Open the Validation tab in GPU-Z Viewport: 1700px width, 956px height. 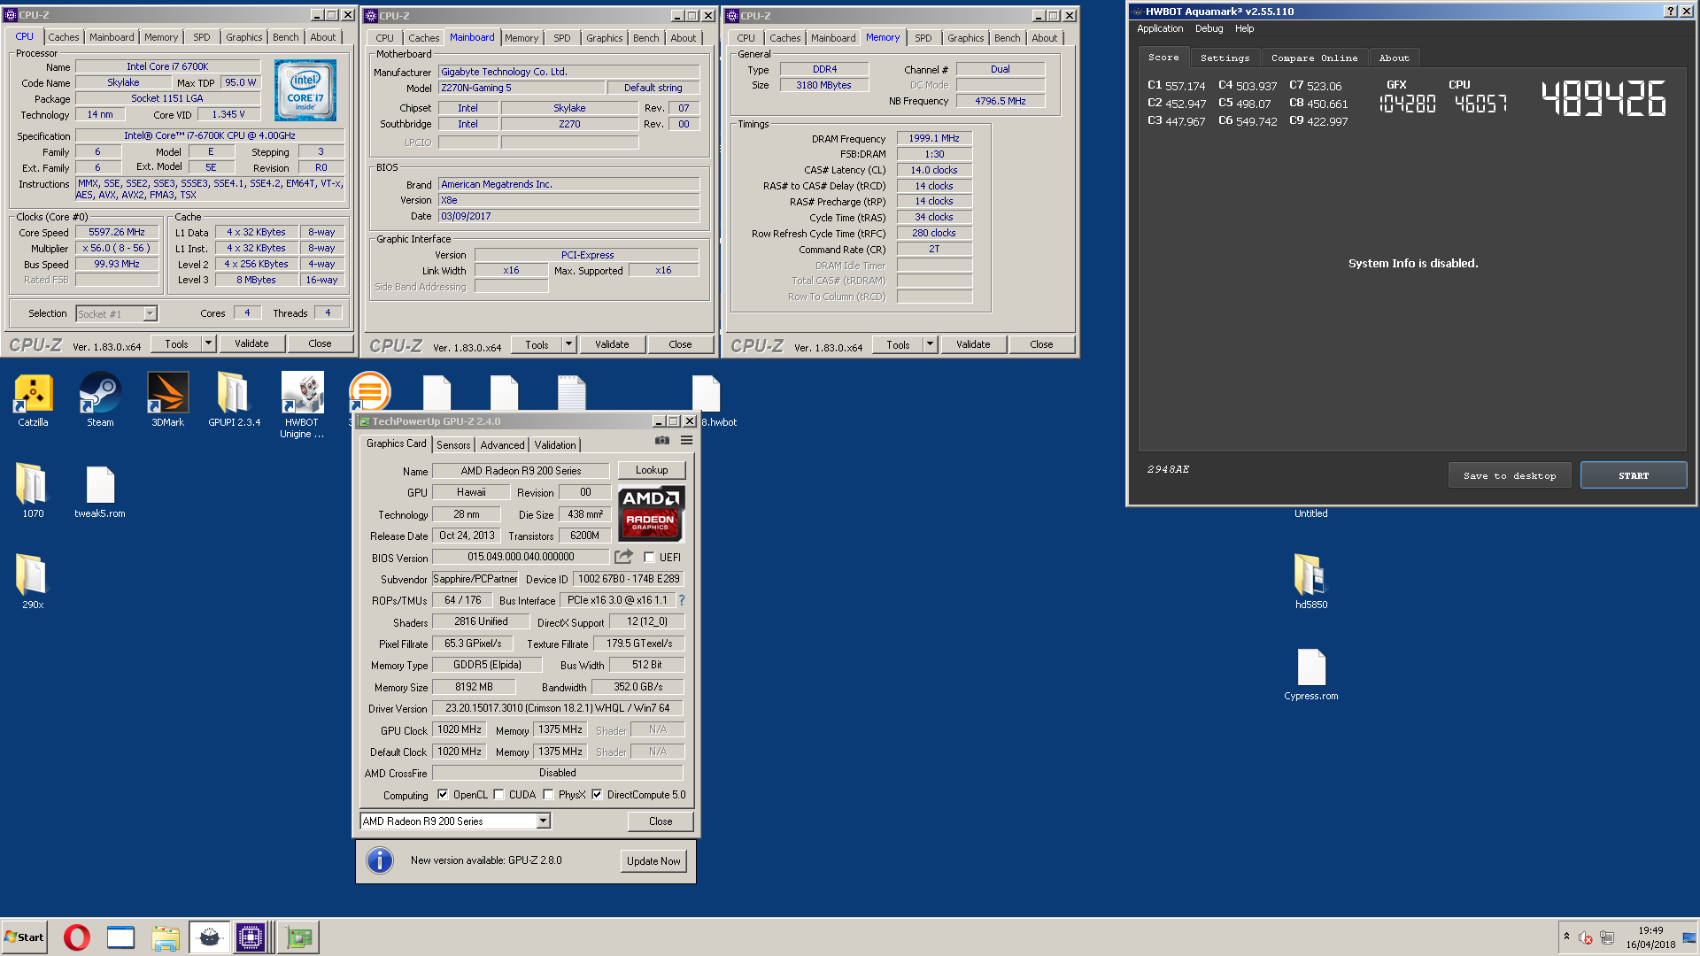click(555, 445)
